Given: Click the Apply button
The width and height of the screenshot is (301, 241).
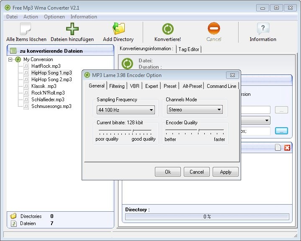Looking at the screenshot, I should click(x=226, y=172).
